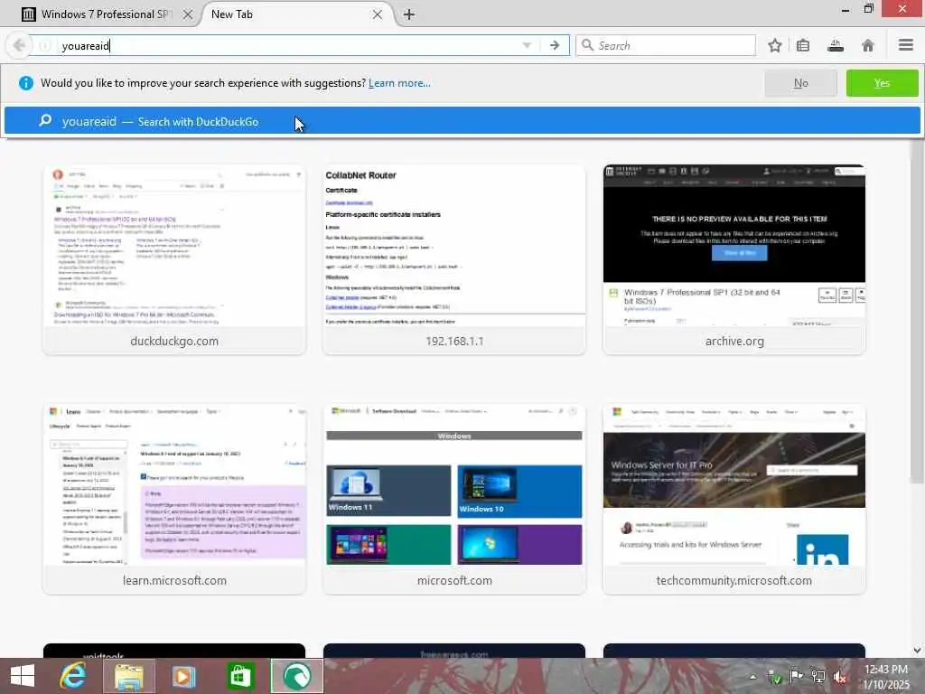
Task: Click the search icon beside youareaid suggestion
Action: [45, 121]
